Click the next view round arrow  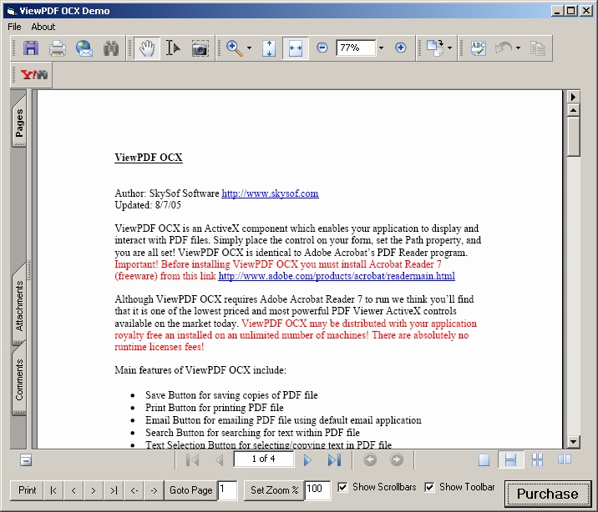point(397,459)
